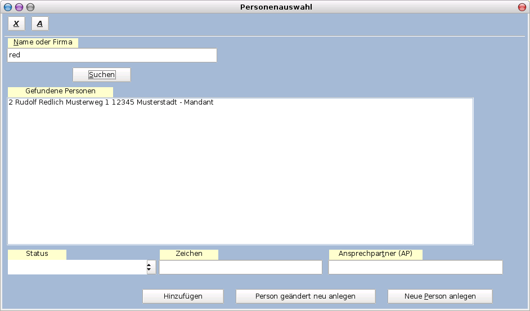Viewport: 530px width, 311px height.
Task: Click into the Zeichen input field
Action: (240, 267)
